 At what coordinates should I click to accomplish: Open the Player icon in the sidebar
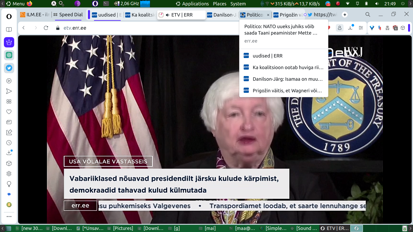point(9,81)
